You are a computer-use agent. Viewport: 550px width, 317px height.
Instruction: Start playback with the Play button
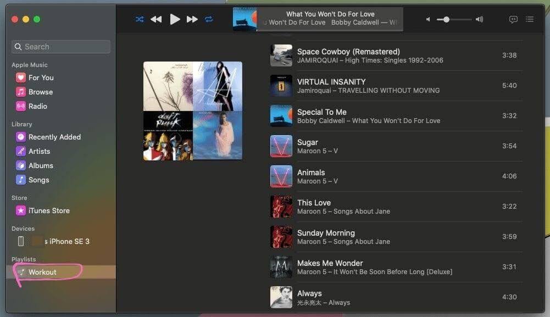click(x=175, y=19)
